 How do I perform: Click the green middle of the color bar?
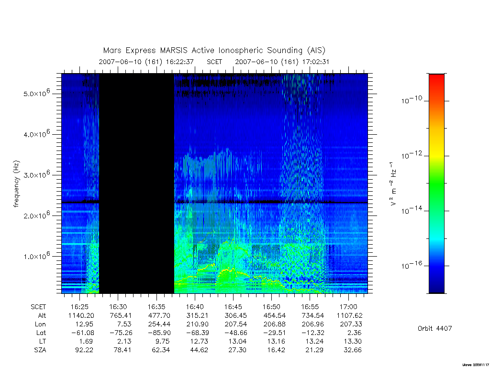click(436, 184)
